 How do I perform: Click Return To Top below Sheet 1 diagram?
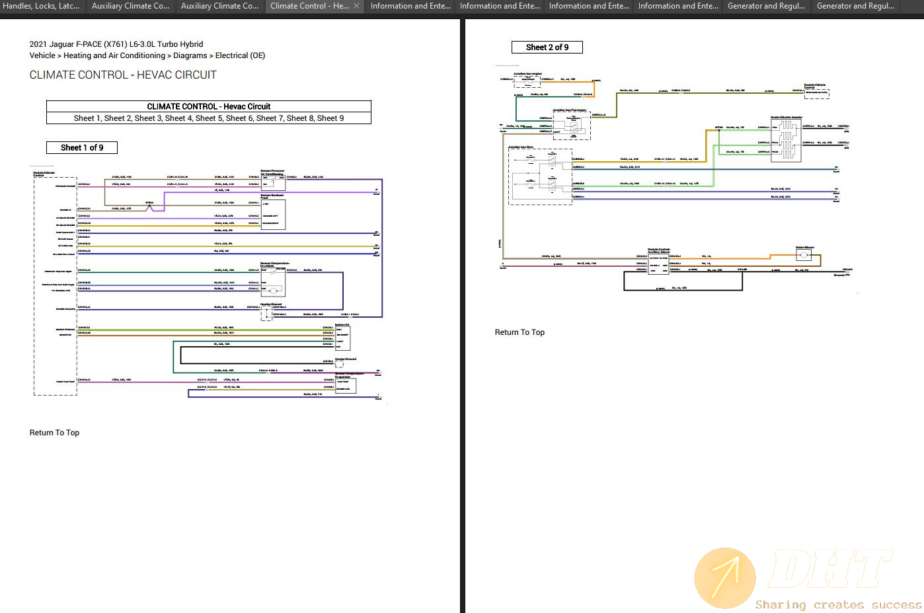tap(54, 433)
